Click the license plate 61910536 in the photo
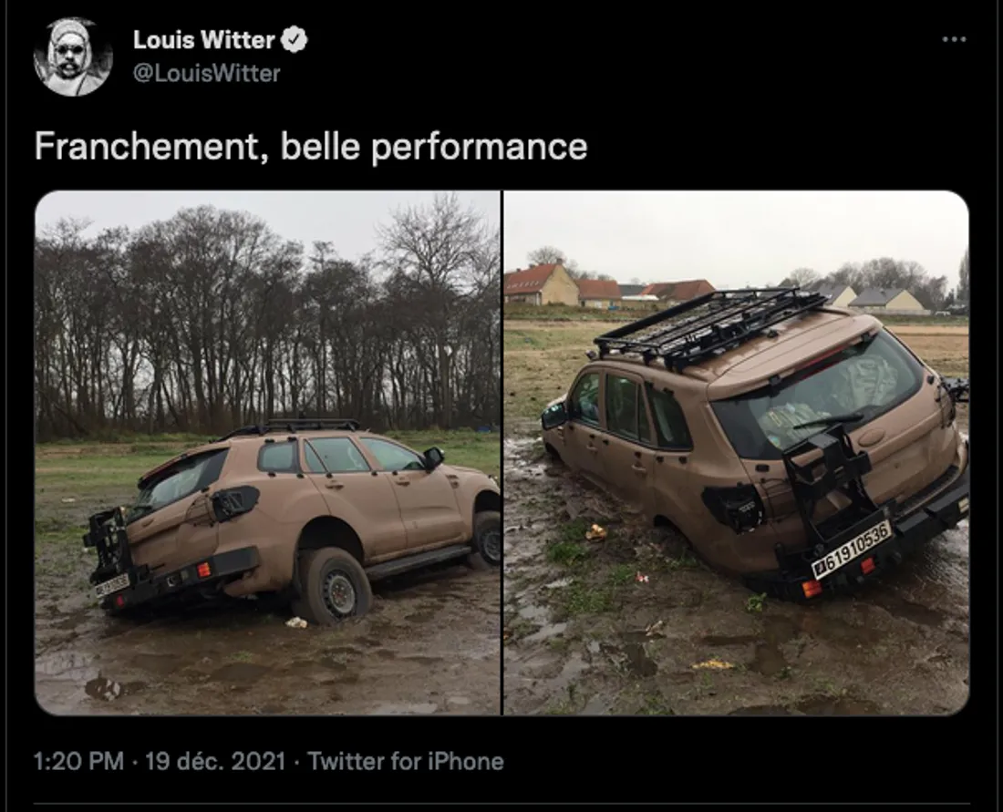1003x812 pixels. [x=851, y=549]
